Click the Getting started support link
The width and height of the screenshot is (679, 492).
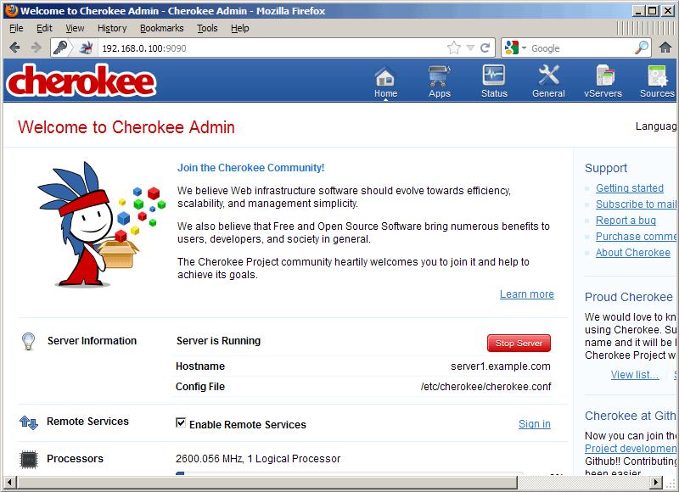[629, 188]
